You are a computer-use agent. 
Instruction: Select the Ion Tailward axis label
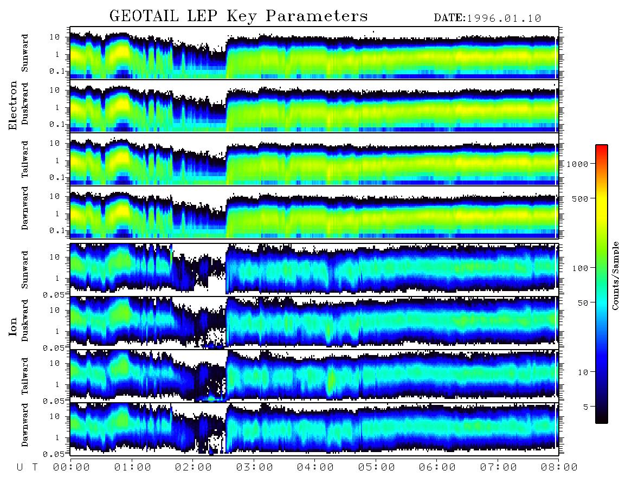click(x=25, y=376)
